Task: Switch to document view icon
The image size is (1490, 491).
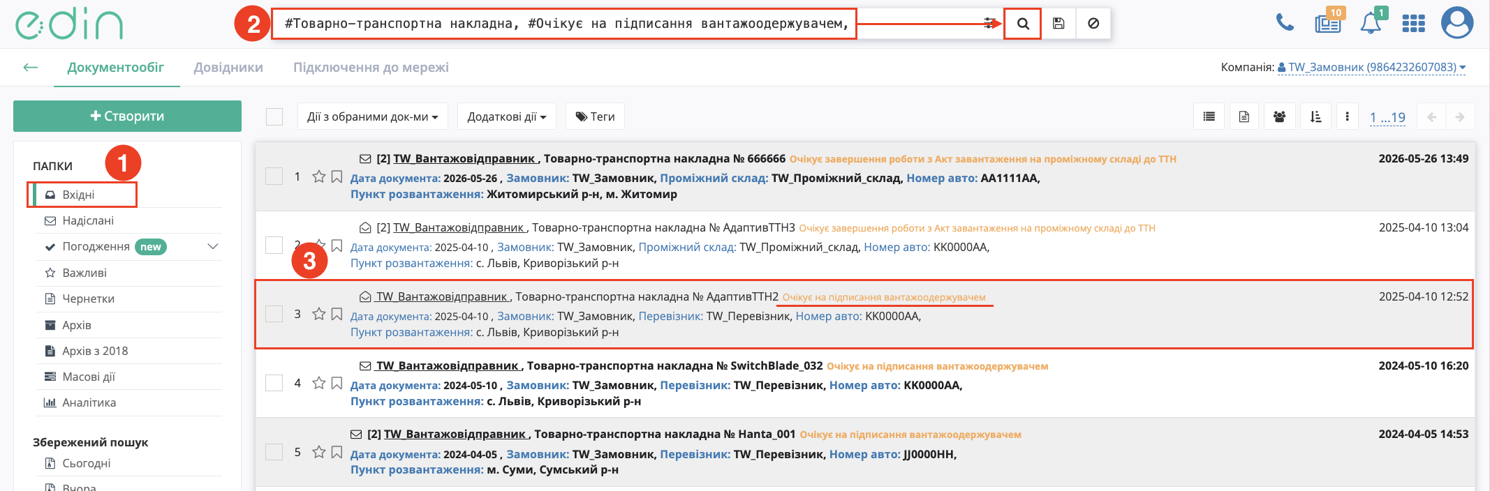Action: [1244, 116]
